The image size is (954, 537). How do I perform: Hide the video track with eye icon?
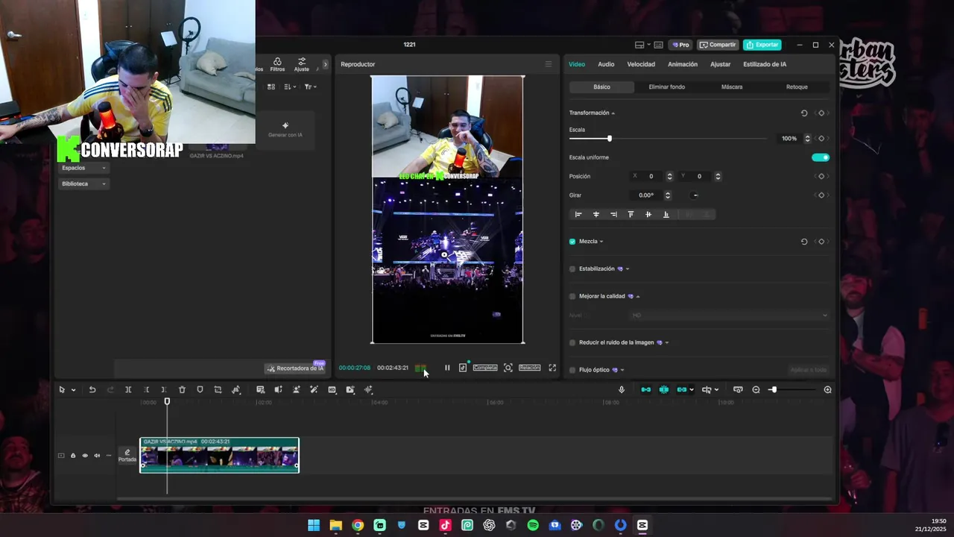pyautogui.click(x=85, y=456)
